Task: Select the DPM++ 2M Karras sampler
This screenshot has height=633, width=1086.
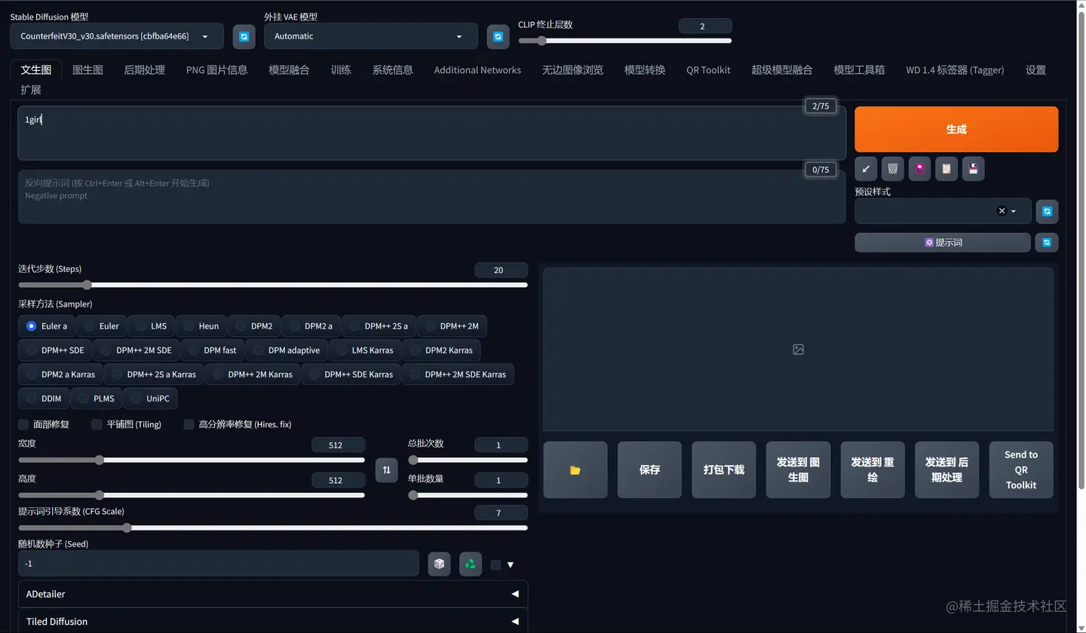Action: 252,375
